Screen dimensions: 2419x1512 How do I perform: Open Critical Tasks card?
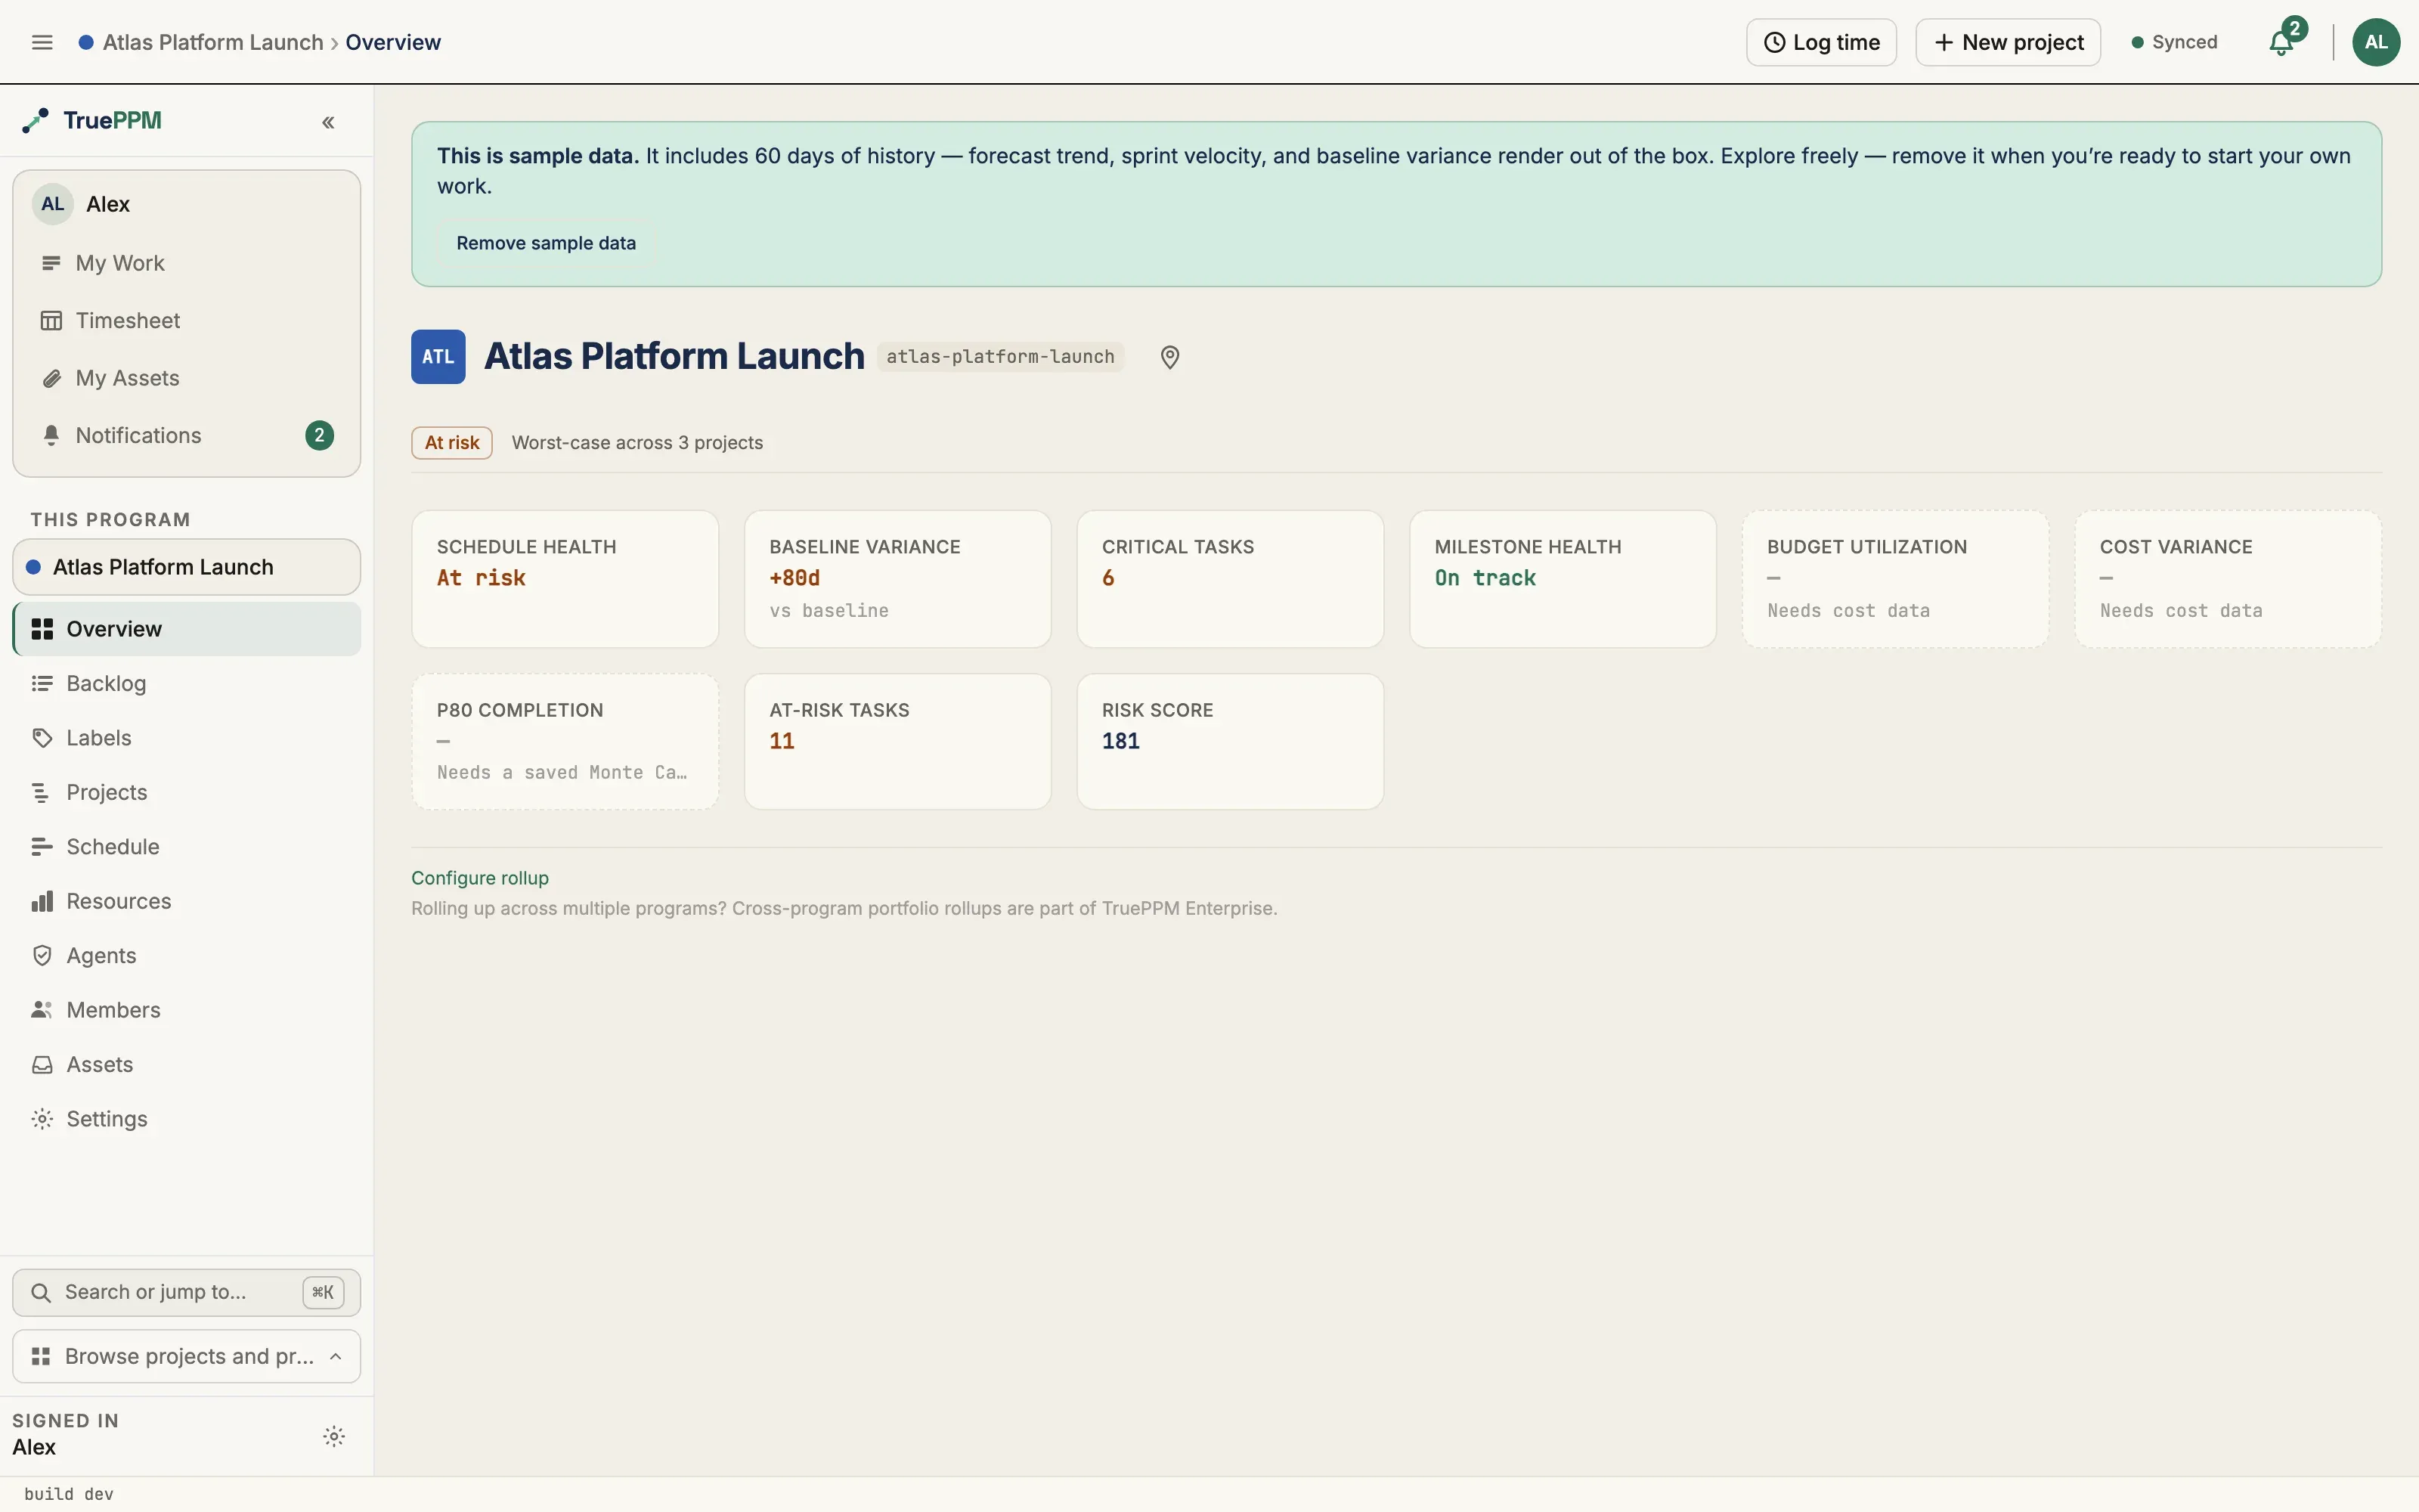[1231, 579]
